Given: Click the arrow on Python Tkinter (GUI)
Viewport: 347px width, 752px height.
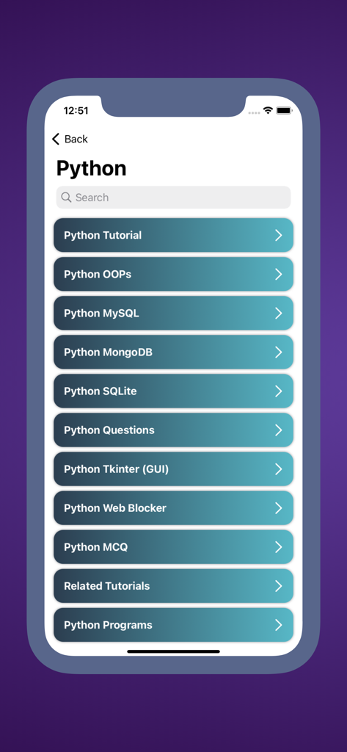Looking at the screenshot, I should point(279,469).
